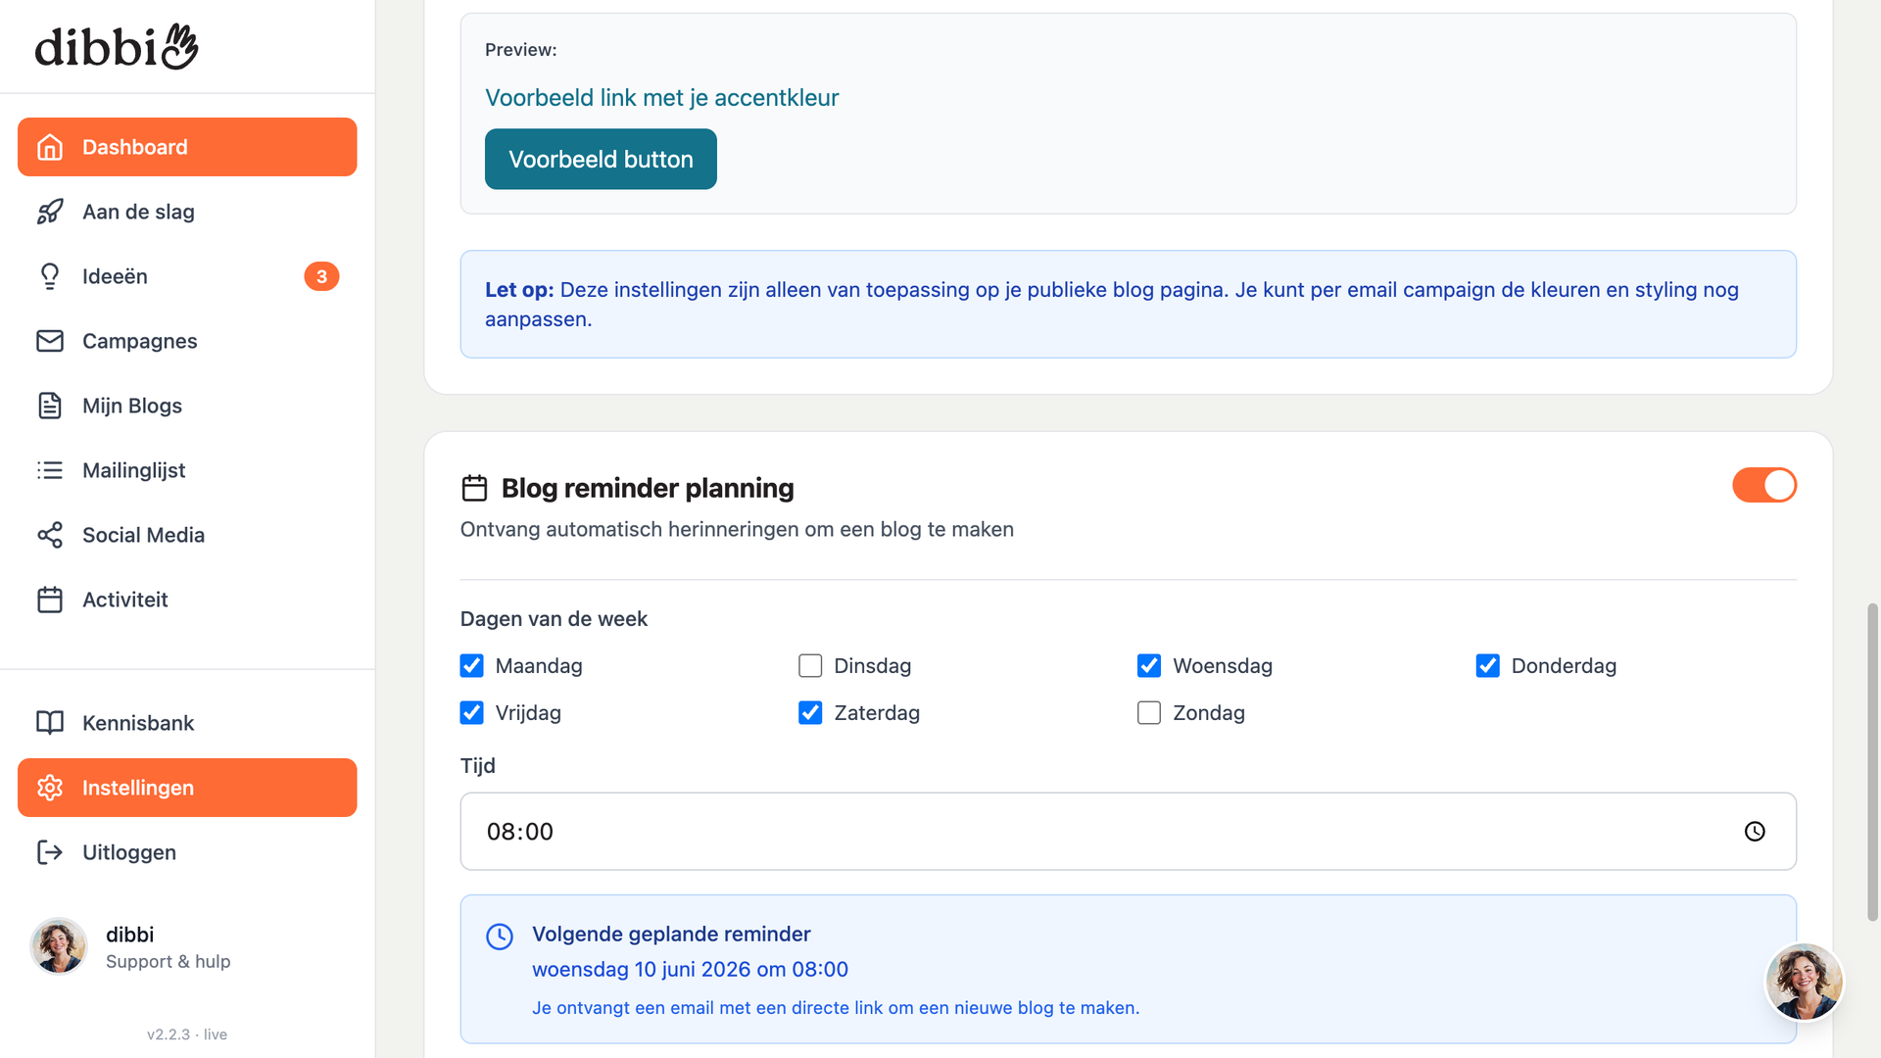Screen dimensions: 1881x1058
Task: Click the dibbi hand logo
Action: 117,46
